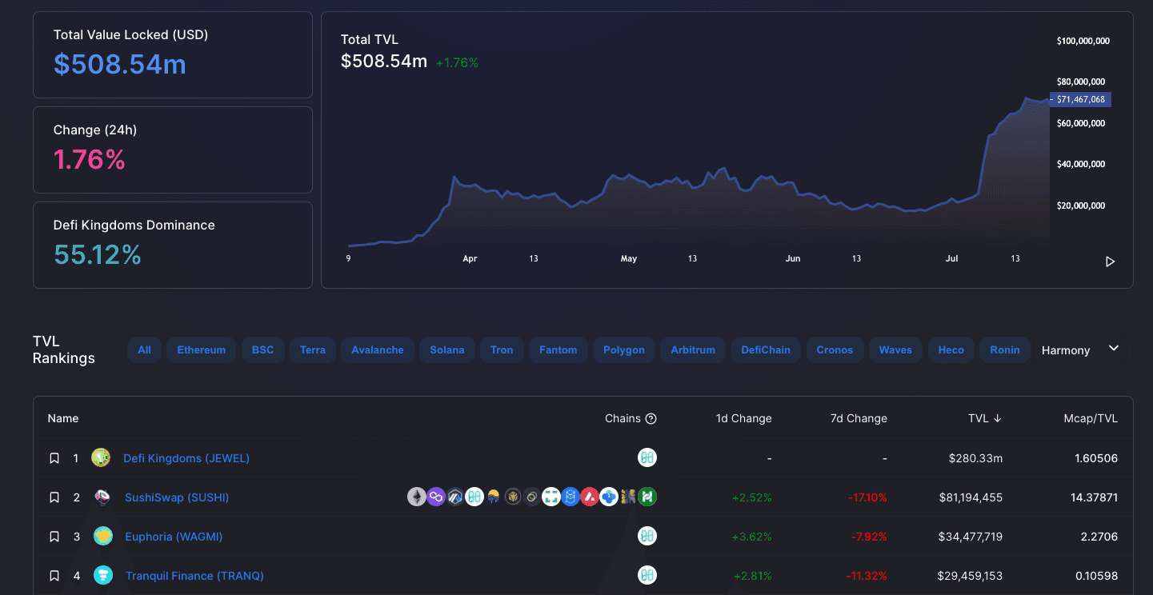Sort by the Name column header
This screenshot has height=595, width=1153.
pos(63,418)
